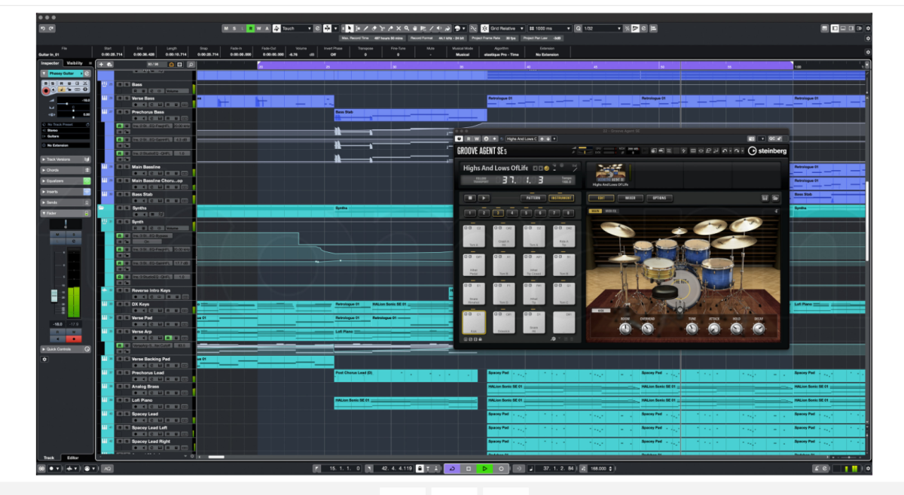Viewport: 904px width, 495px height.
Task: Click the Inspector setup gear icon
Action: tap(44, 359)
